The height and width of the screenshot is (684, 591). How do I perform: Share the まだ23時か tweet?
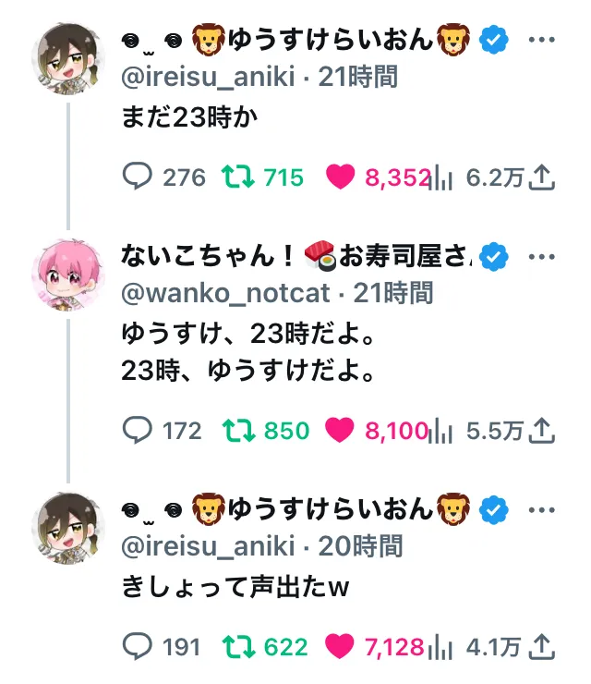pyautogui.click(x=544, y=177)
